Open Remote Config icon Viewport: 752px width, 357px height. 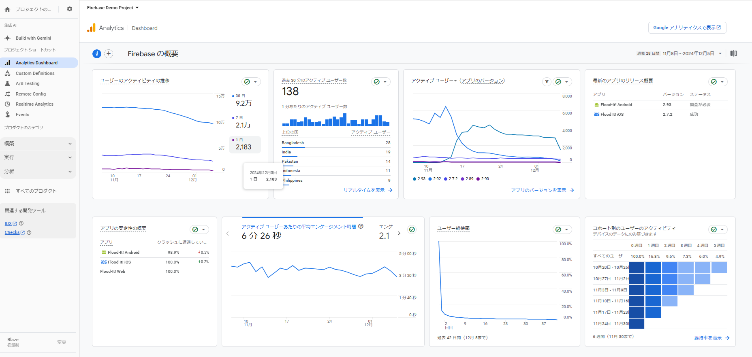click(x=7, y=94)
